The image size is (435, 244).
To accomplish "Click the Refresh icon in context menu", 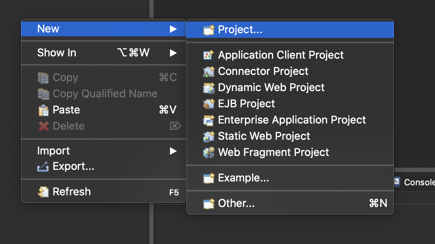I will click(x=43, y=191).
